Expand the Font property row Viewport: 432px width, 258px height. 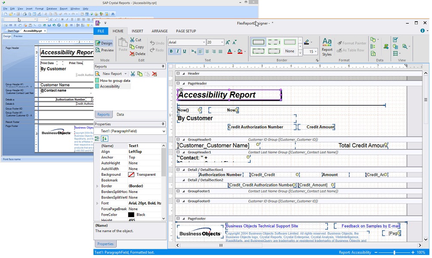(97, 203)
